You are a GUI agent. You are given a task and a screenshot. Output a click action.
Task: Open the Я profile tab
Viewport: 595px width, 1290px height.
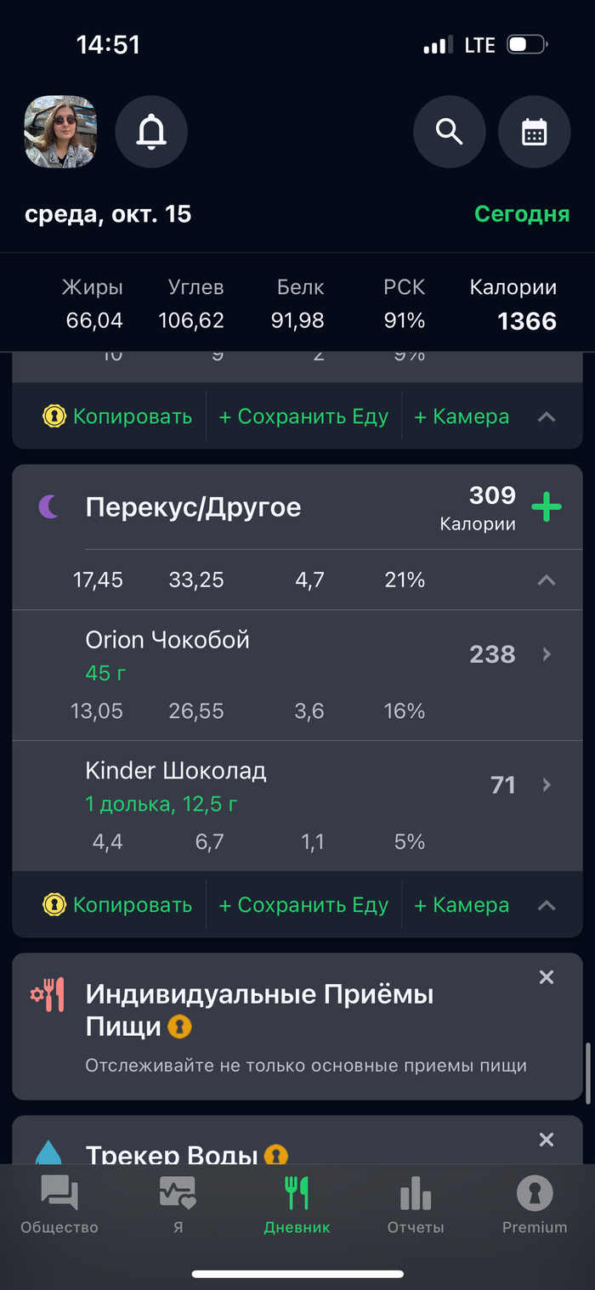(178, 1205)
